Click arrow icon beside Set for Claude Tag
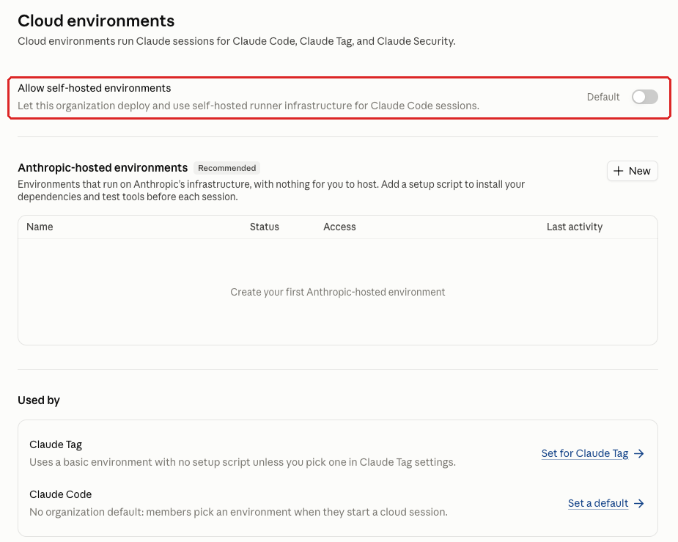 (x=638, y=453)
